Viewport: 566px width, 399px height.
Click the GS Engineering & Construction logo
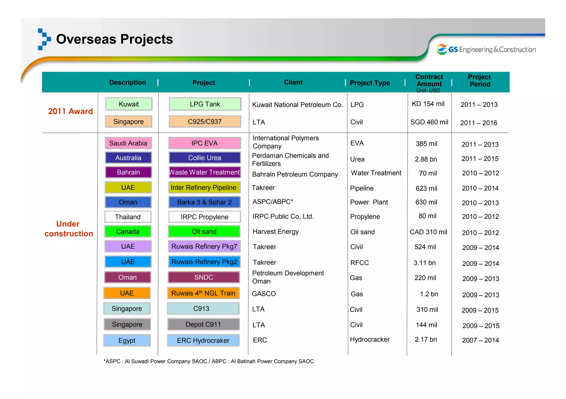[x=486, y=49]
